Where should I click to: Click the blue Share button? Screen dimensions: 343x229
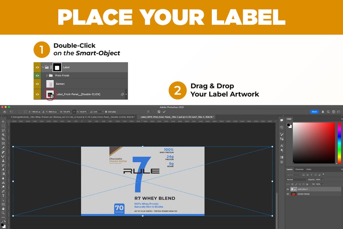click(x=314, y=112)
